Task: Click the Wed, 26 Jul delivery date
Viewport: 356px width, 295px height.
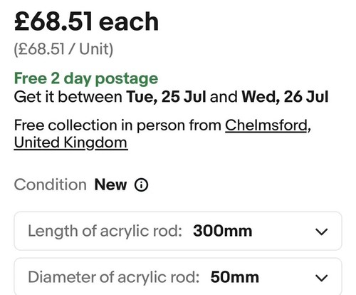Action: 285,97
